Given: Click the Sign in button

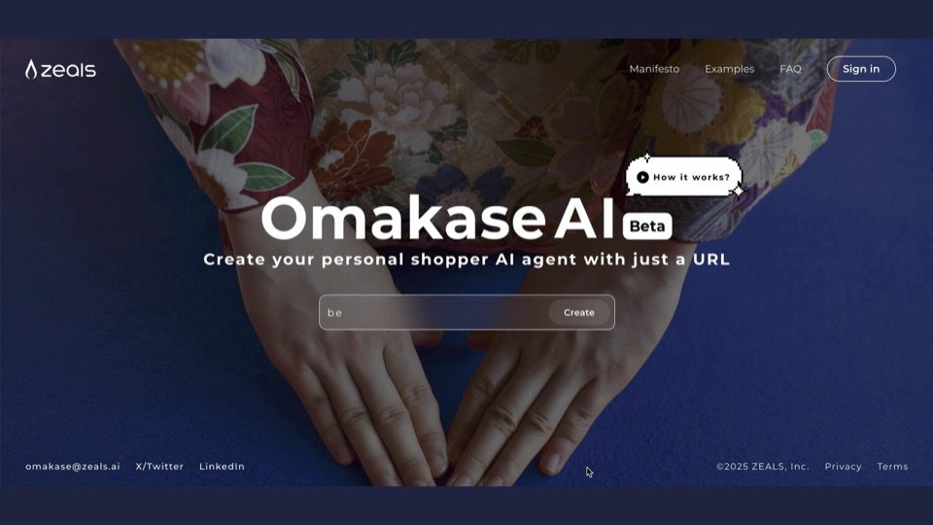Looking at the screenshot, I should tap(861, 69).
